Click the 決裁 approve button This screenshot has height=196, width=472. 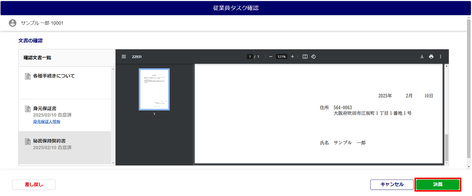pyautogui.click(x=438, y=185)
